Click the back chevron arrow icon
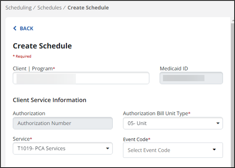This screenshot has height=168, width=235. pyautogui.click(x=15, y=28)
